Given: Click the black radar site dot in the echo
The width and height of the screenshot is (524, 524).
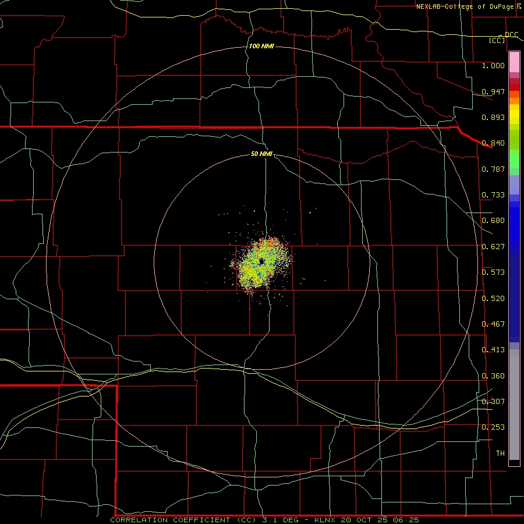Looking at the screenshot, I should pos(262,261).
